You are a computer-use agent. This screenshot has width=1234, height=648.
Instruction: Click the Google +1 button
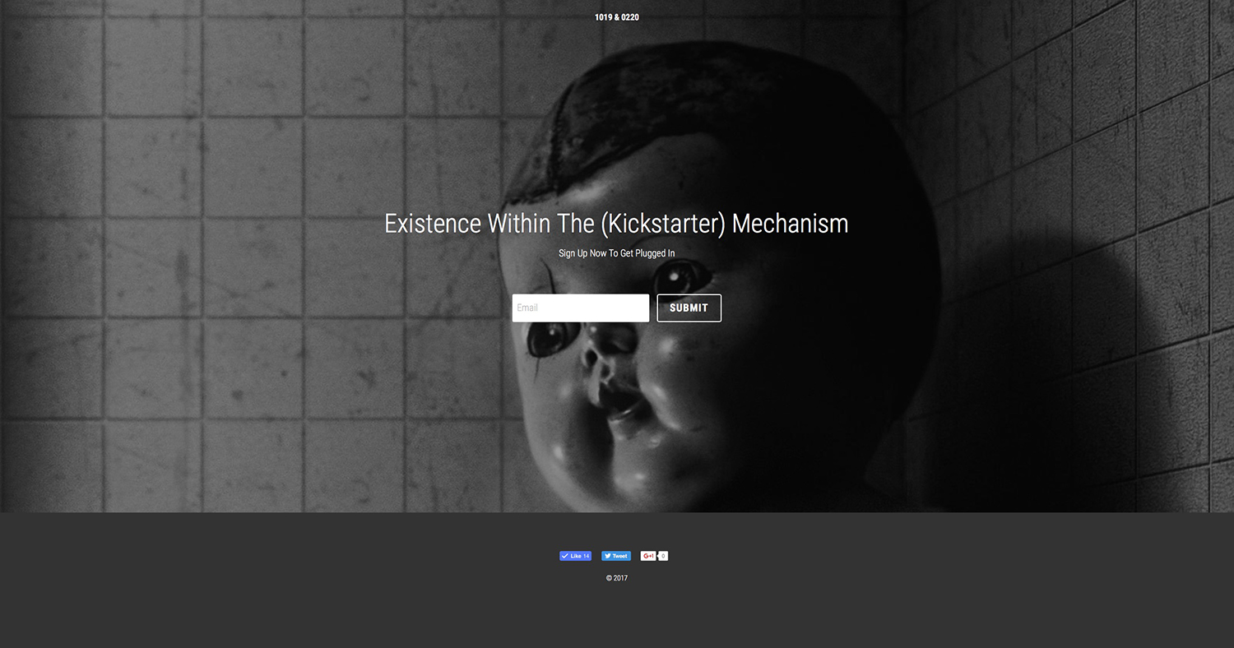click(648, 556)
